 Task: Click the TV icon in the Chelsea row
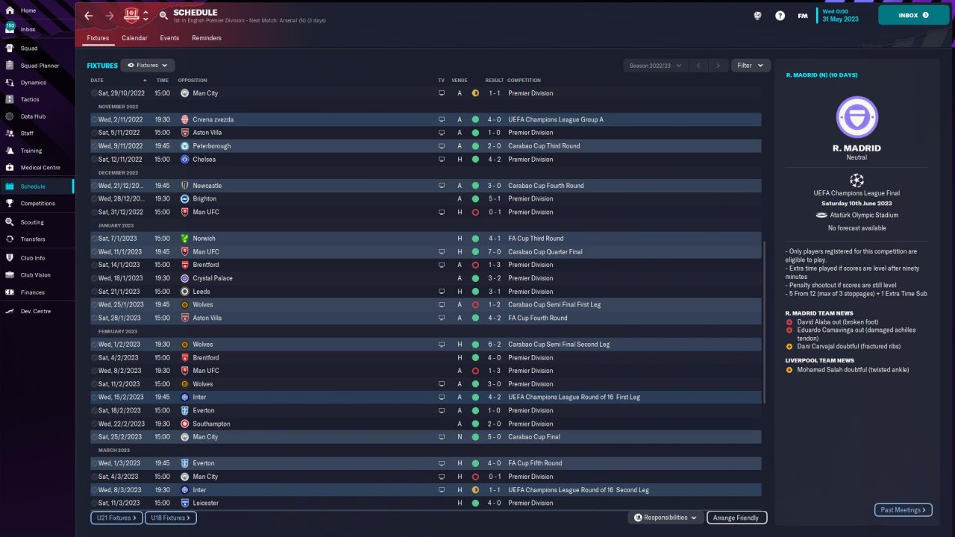[x=442, y=160]
